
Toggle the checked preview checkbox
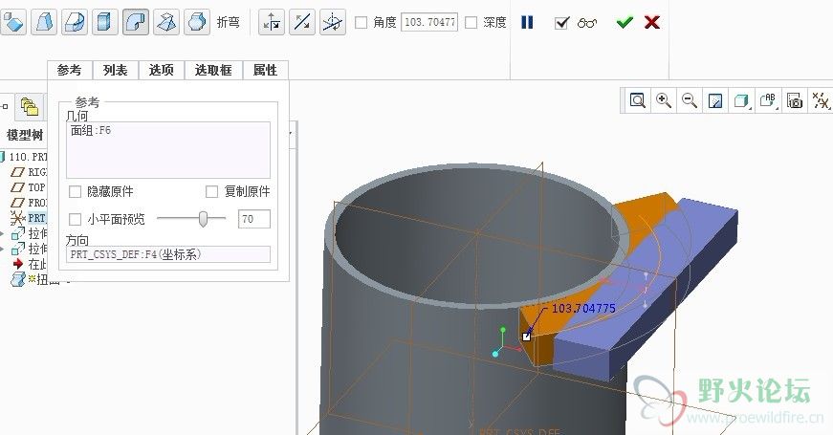coord(561,23)
